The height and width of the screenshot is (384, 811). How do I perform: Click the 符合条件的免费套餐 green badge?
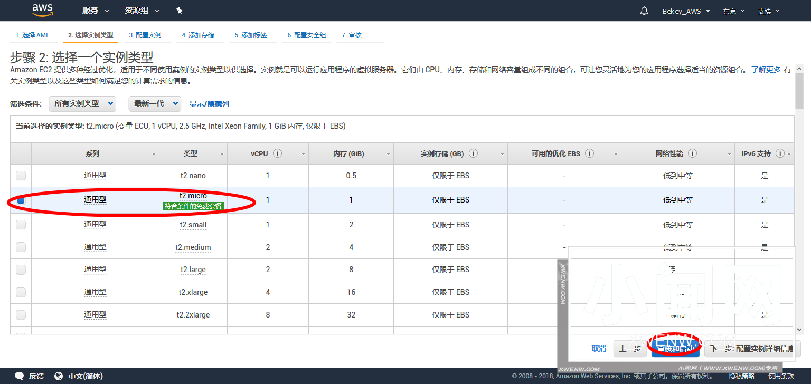193,206
